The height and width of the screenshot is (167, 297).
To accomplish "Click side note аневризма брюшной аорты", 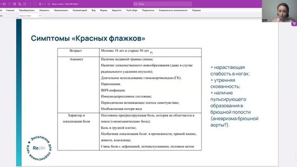I will [x=234, y=122].
